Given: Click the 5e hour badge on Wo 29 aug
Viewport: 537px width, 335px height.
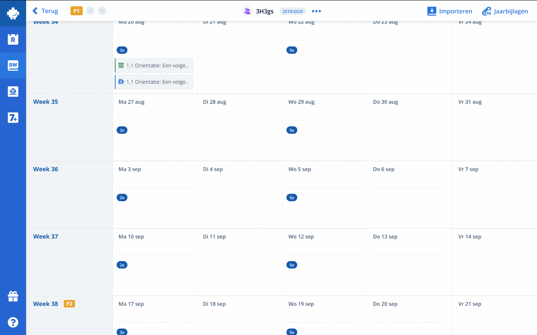Looking at the screenshot, I should point(291,130).
